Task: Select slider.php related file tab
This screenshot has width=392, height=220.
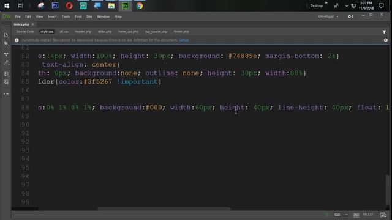Action: pos(105,32)
